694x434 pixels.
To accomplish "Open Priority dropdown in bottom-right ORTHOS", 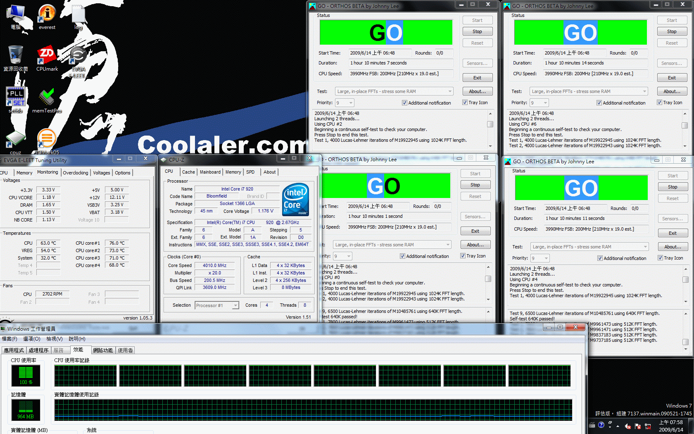I will tap(540, 258).
